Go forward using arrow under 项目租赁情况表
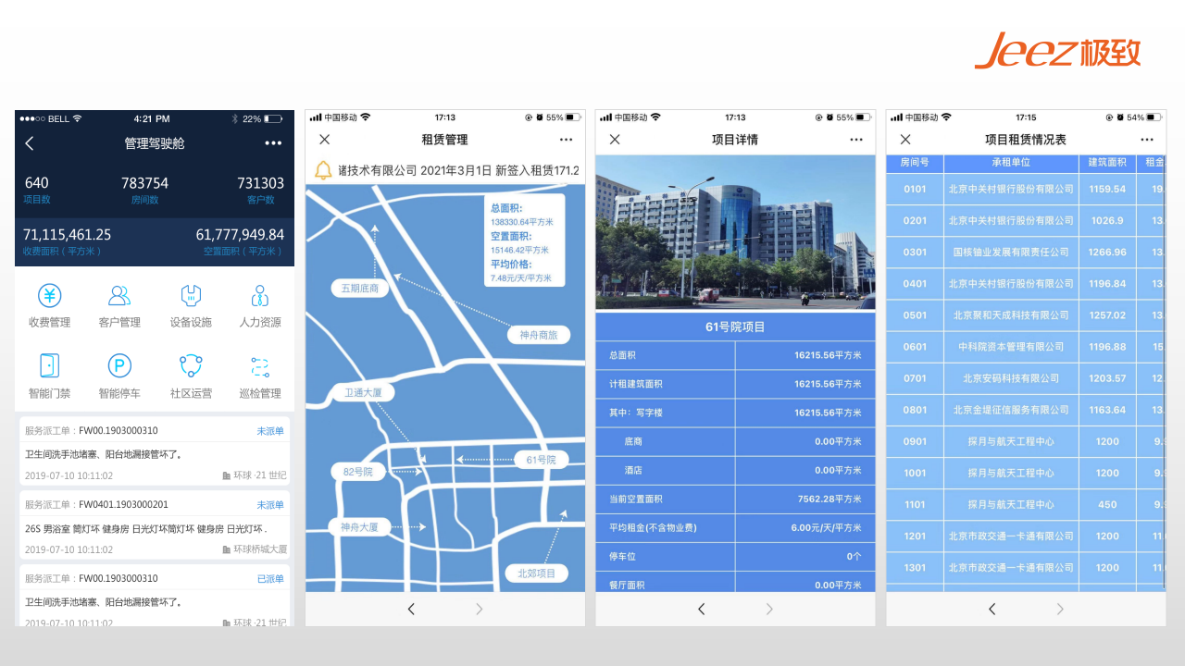1185x666 pixels. 1060,609
